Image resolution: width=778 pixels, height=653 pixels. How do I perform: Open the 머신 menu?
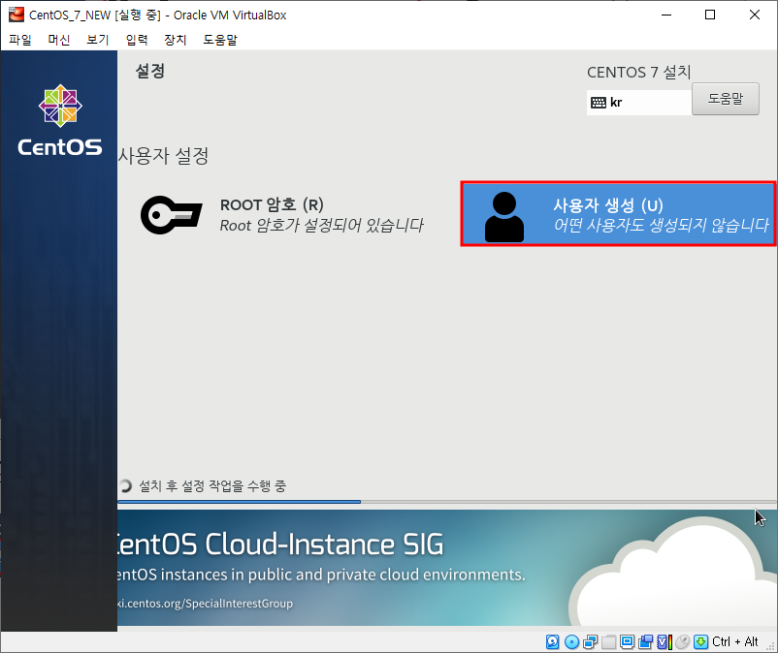(x=57, y=40)
